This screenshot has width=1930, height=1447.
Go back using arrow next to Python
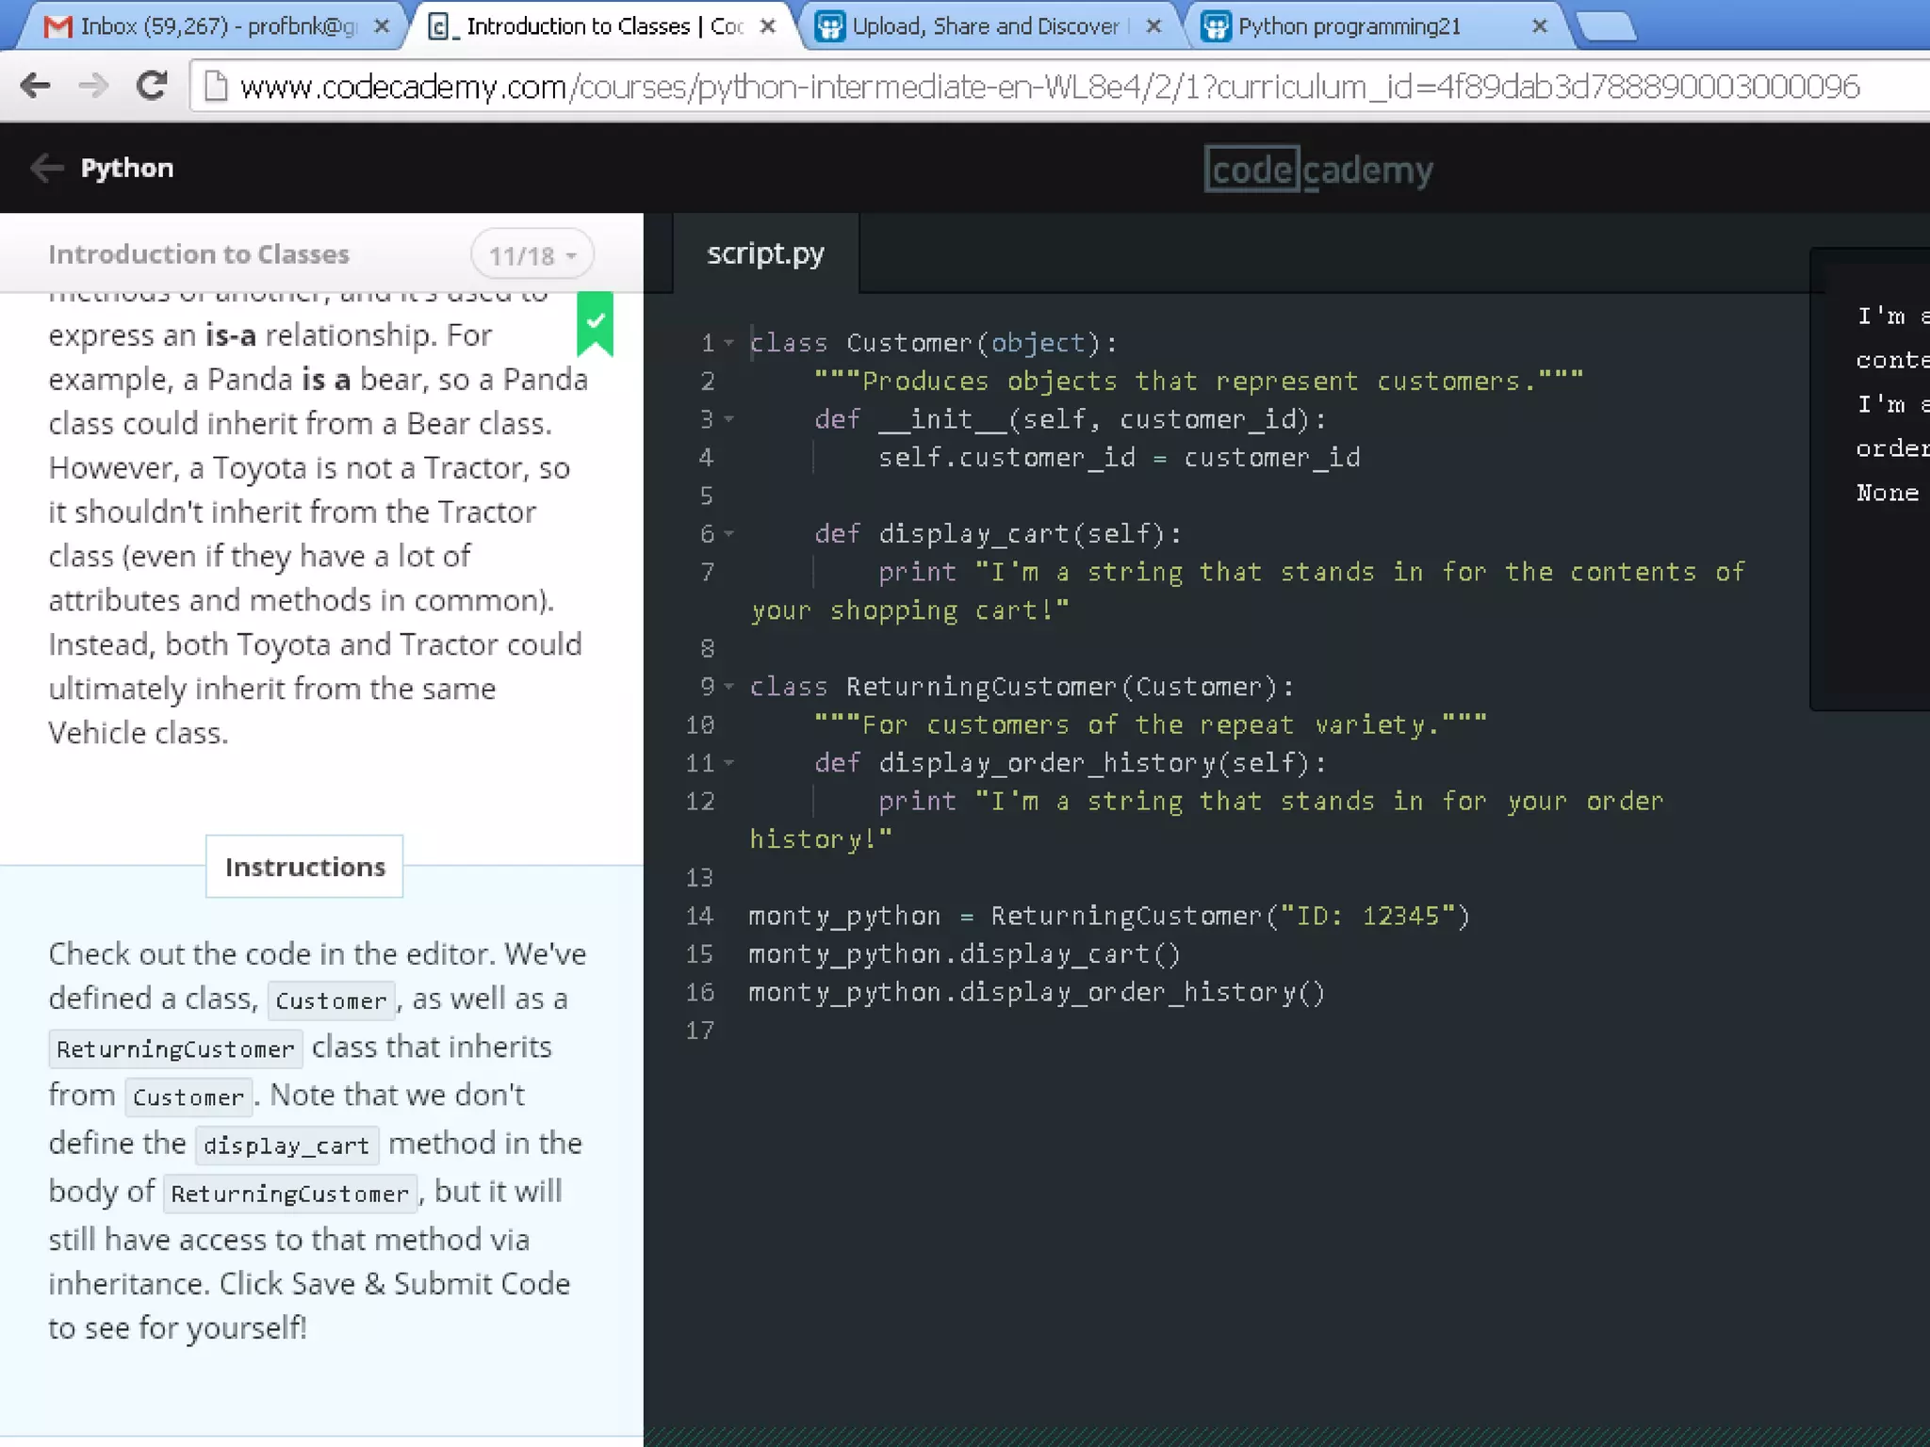tap(46, 168)
